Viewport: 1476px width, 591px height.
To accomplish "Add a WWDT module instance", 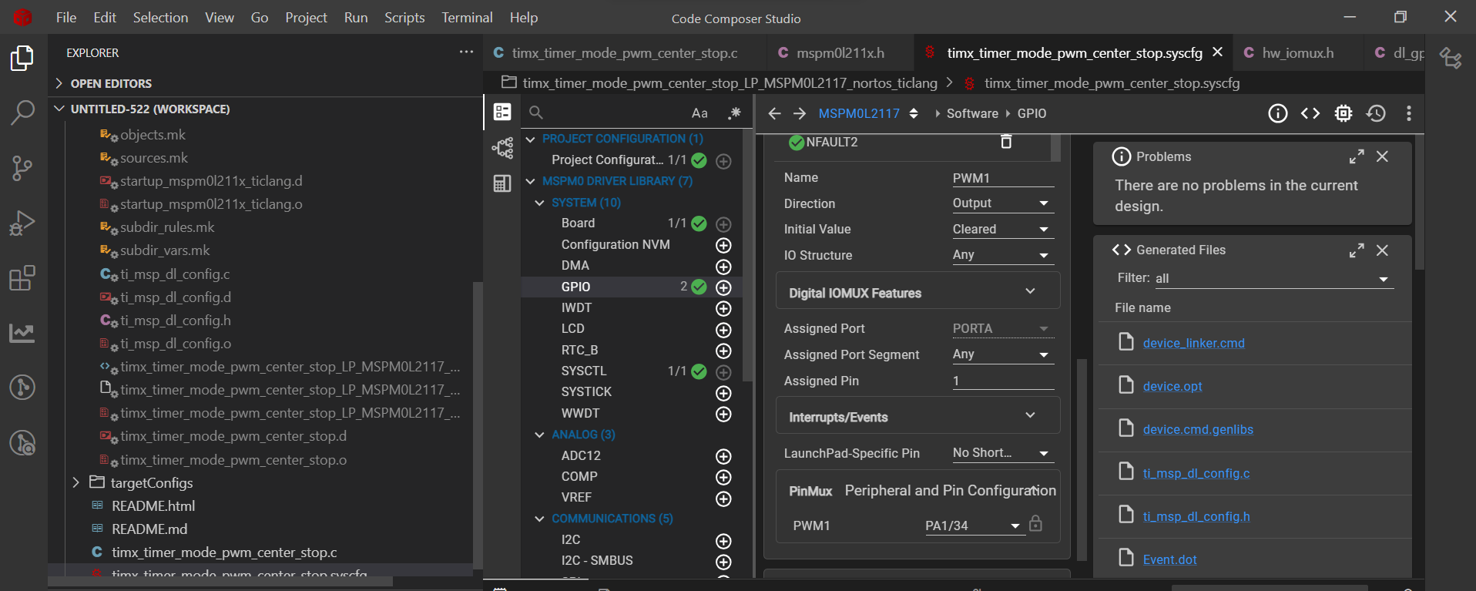I will click(x=723, y=414).
